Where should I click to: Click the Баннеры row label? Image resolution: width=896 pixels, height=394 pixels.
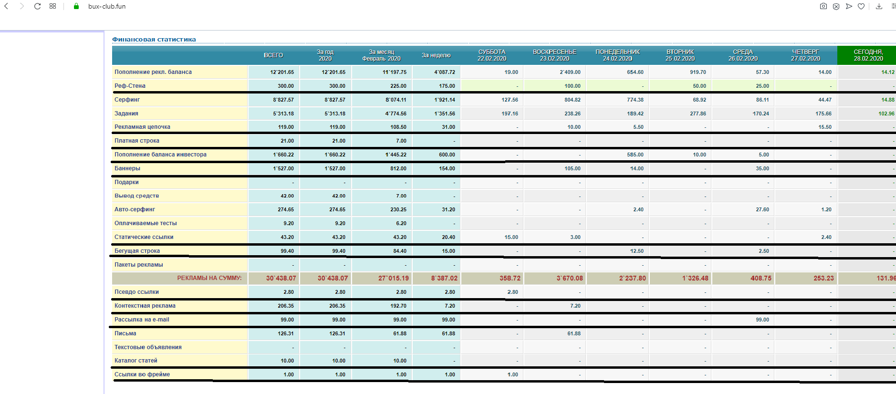(x=127, y=168)
